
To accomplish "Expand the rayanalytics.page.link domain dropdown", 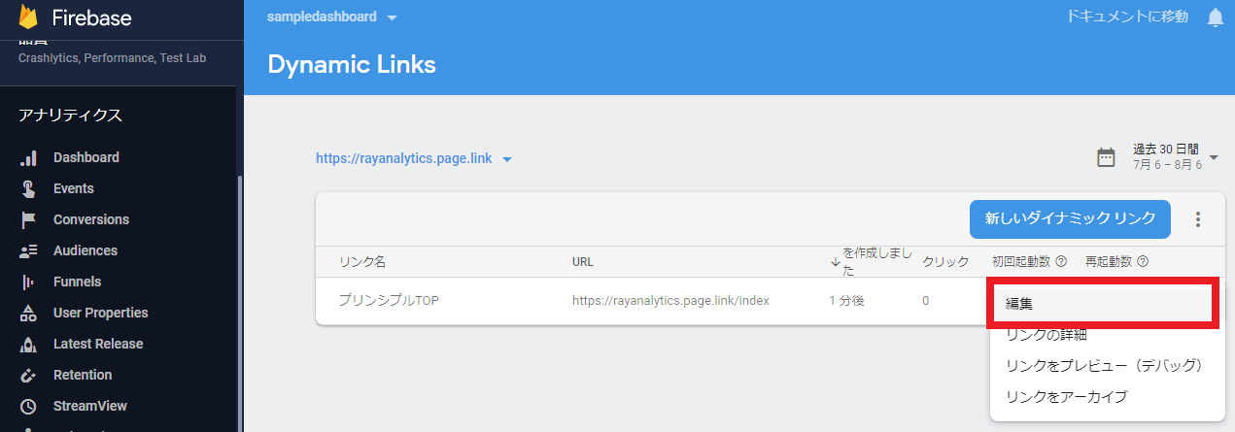I will (507, 159).
